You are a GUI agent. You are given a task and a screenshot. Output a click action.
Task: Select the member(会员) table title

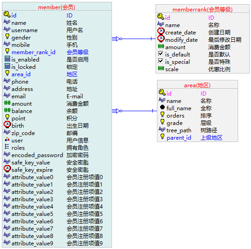pos(56,7)
